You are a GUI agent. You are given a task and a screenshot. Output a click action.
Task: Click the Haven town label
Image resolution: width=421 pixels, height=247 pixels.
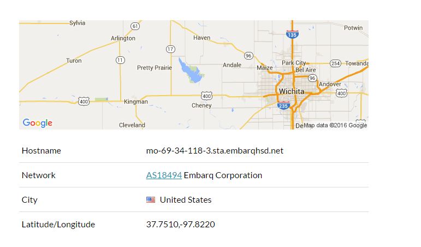[201, 38]
